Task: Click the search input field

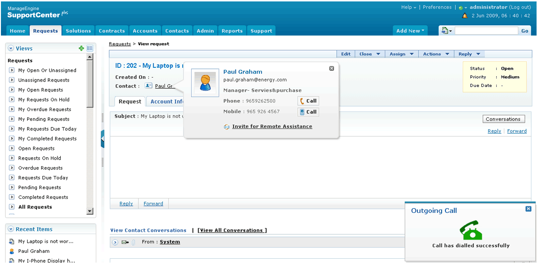Action: (487, 31)
